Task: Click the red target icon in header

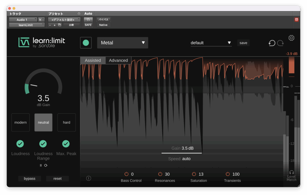Action: 297,19
